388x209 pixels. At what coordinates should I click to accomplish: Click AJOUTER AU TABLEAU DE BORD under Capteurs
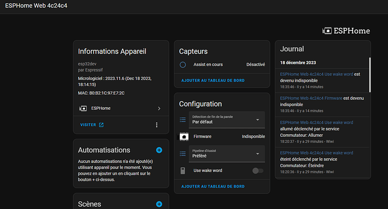pos(213,81)
